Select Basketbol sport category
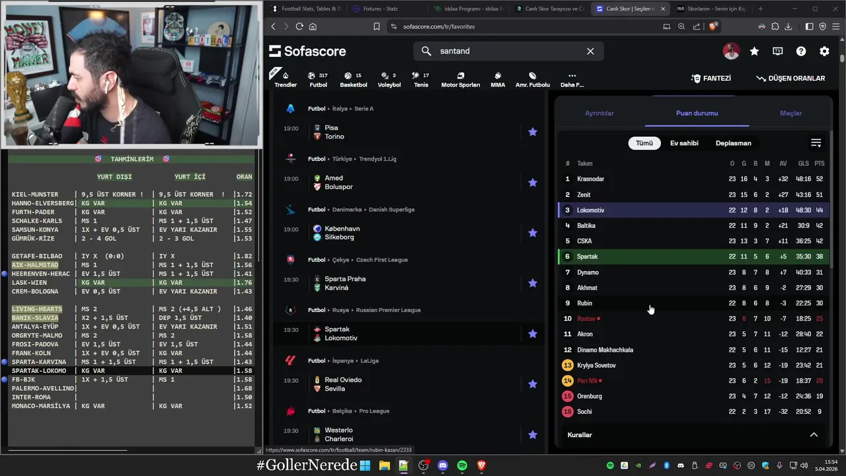This screenshot has width=846, height=476. (354, 79)
